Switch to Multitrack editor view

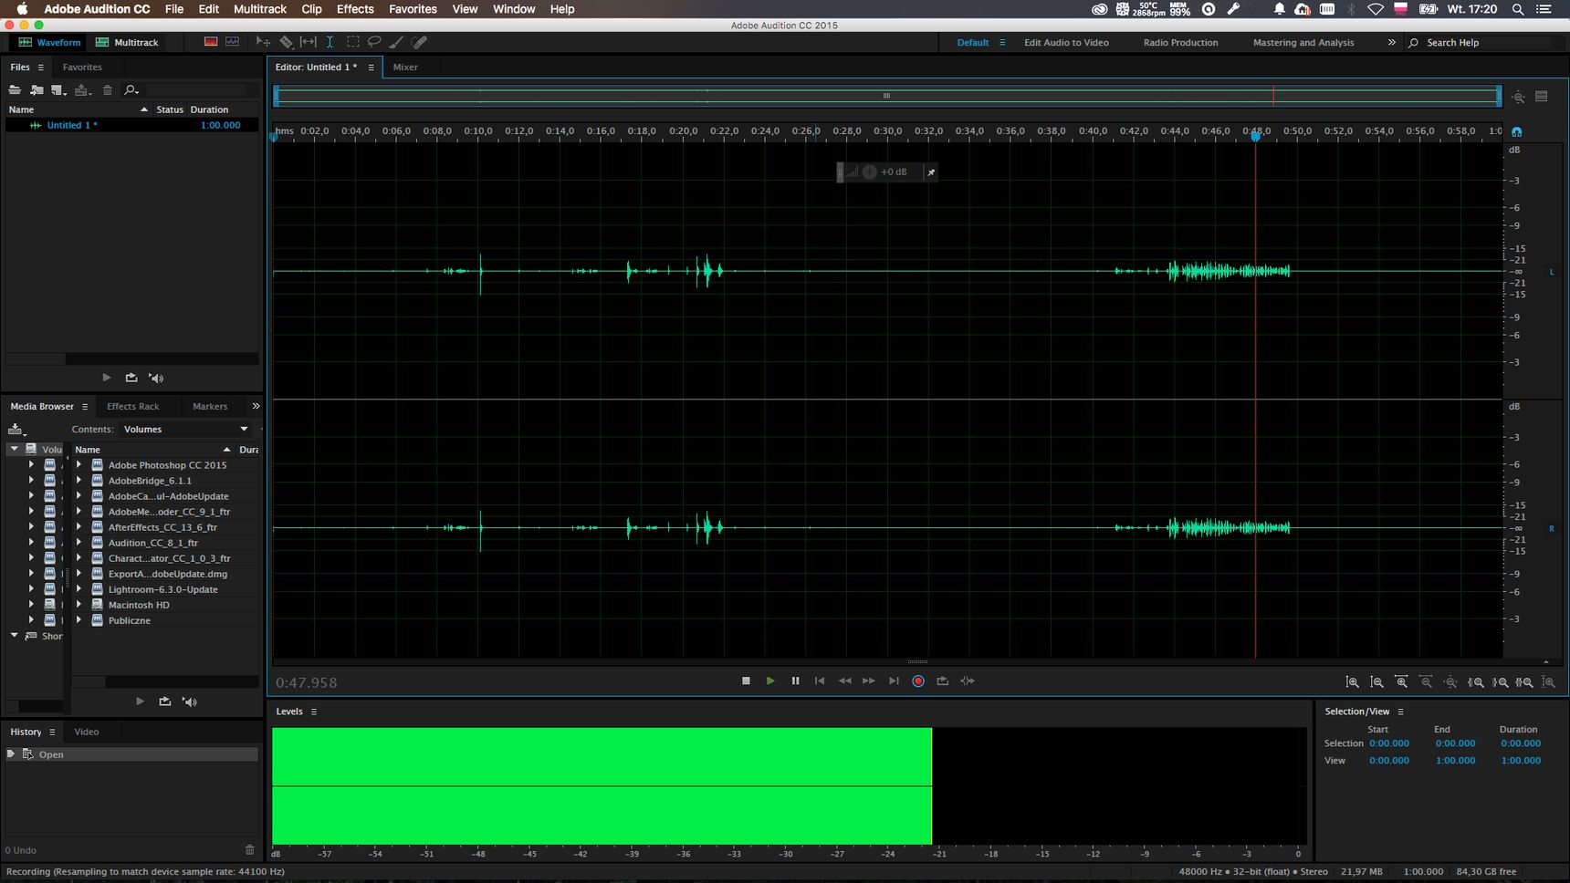point(127,42)
